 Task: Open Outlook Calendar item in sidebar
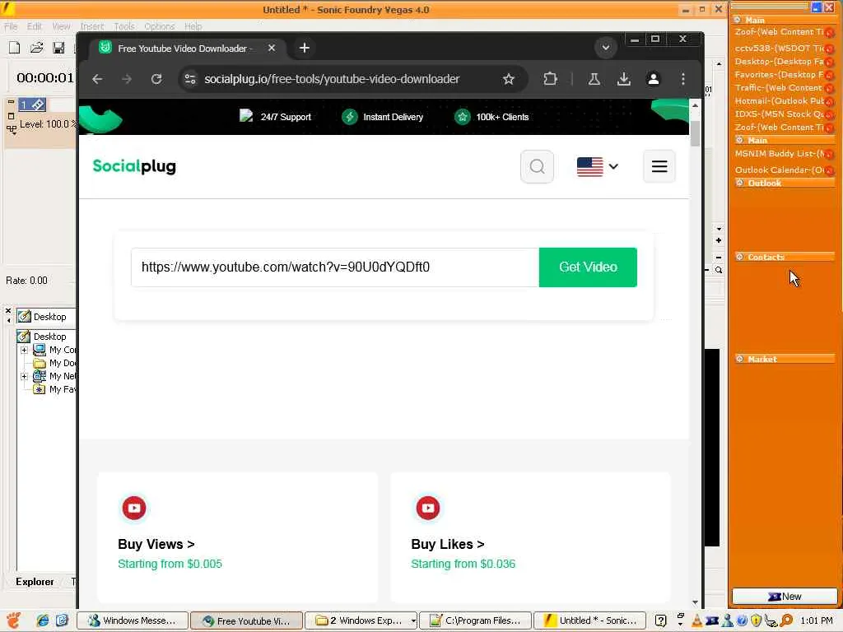779,170
